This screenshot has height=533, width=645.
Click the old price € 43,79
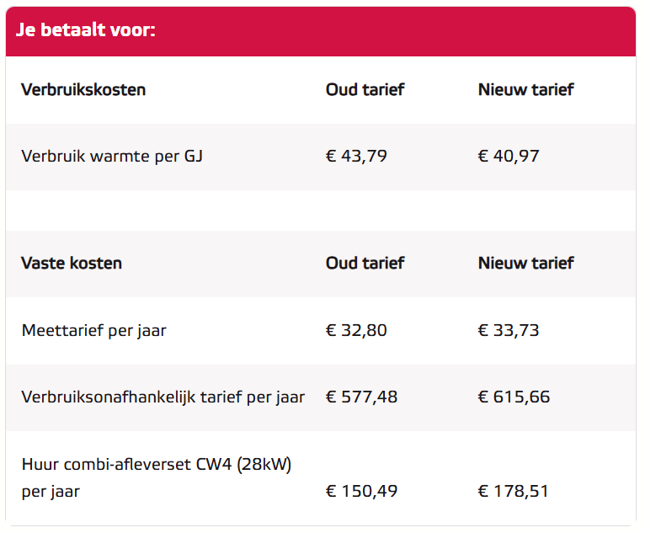point(356,157)
